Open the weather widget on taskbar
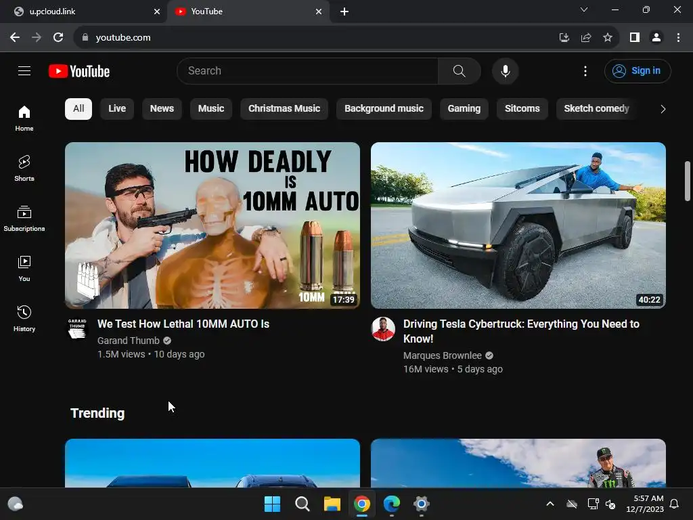 pyautogui.click(x=16, y=504)
